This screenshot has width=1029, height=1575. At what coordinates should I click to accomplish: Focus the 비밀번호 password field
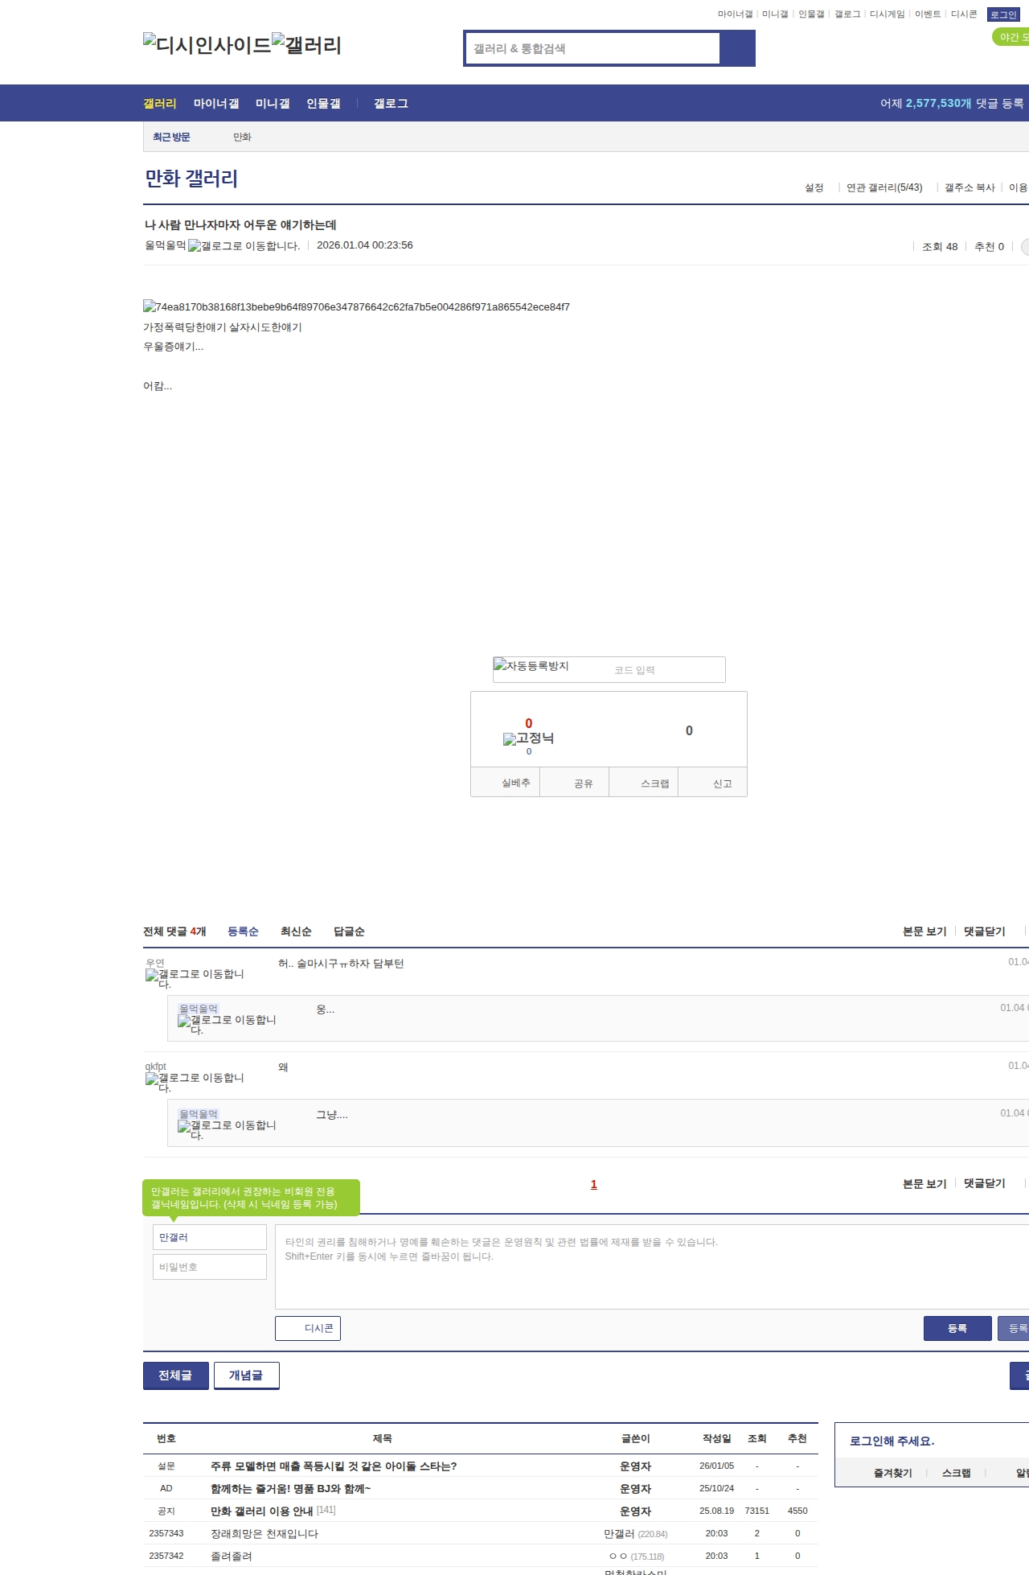tap(209, 1267)
